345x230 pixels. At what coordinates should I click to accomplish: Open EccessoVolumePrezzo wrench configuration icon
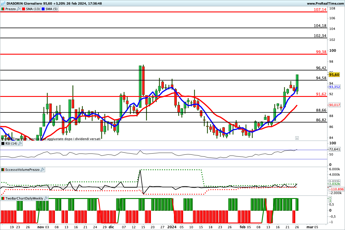click(43, 170)
